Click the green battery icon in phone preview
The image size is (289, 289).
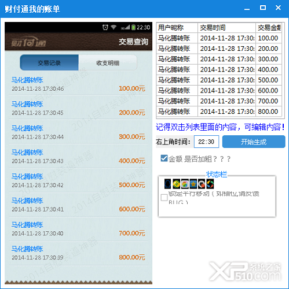coord(133,27)
